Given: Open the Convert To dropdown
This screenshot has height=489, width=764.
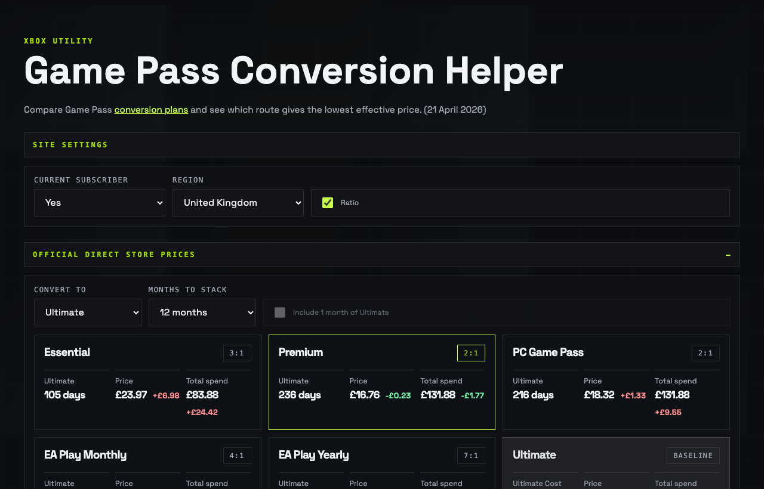Looking at the screenshot, I should point(88,312).
